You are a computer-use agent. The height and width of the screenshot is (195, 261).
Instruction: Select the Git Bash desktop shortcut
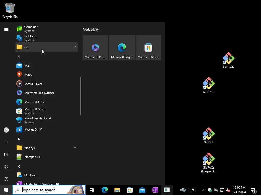pos(228,60)
